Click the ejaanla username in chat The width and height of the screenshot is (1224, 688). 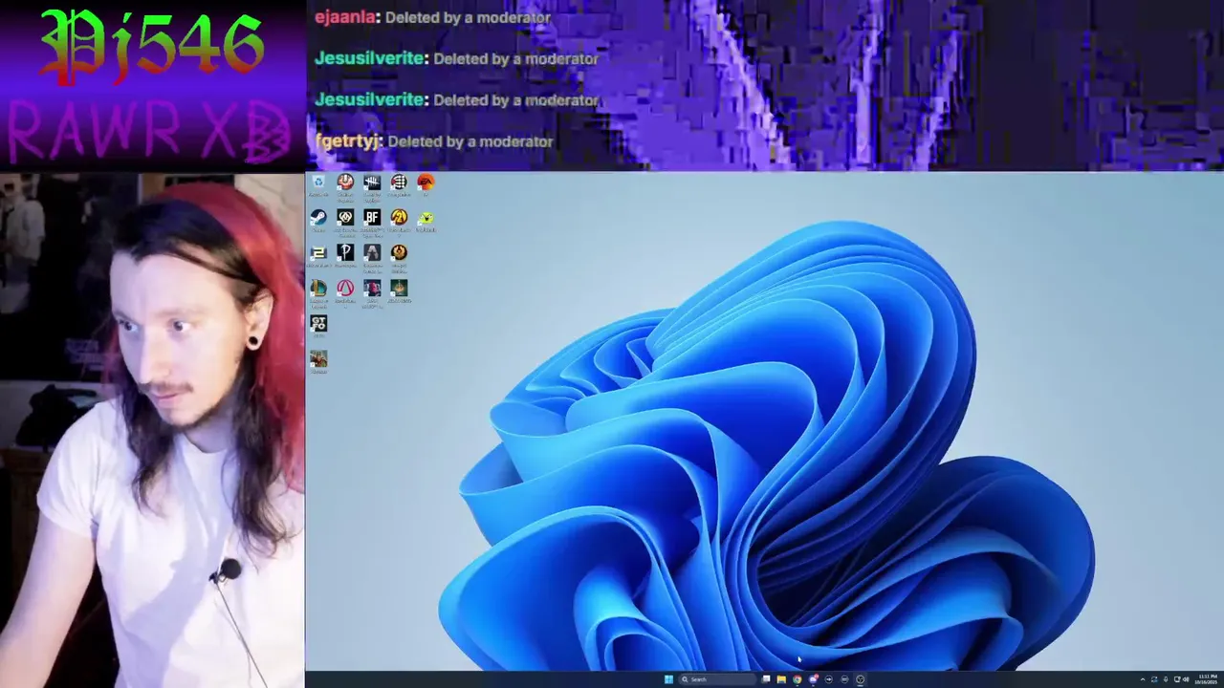pyautogui.click(x=345, y=17)
